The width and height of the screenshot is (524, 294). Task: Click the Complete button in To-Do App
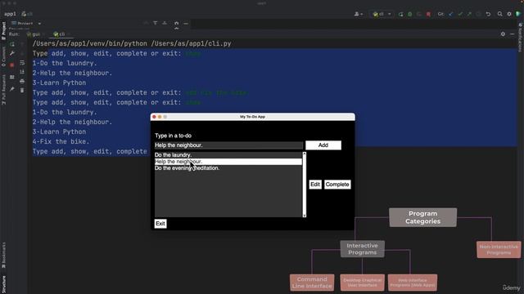(337, 185)
